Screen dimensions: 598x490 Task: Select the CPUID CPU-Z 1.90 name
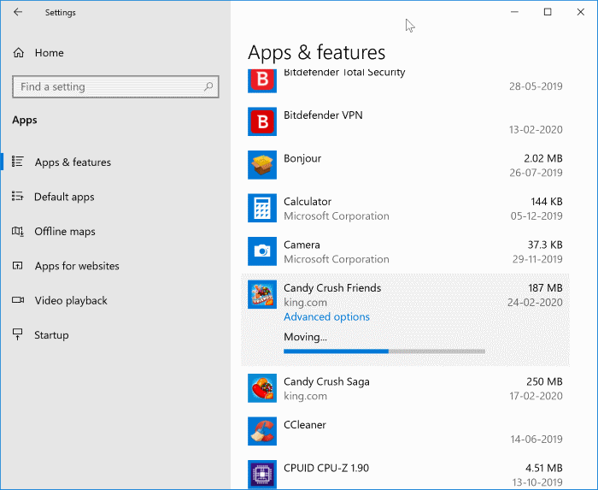pyautogui.click(x=326, y=468)
